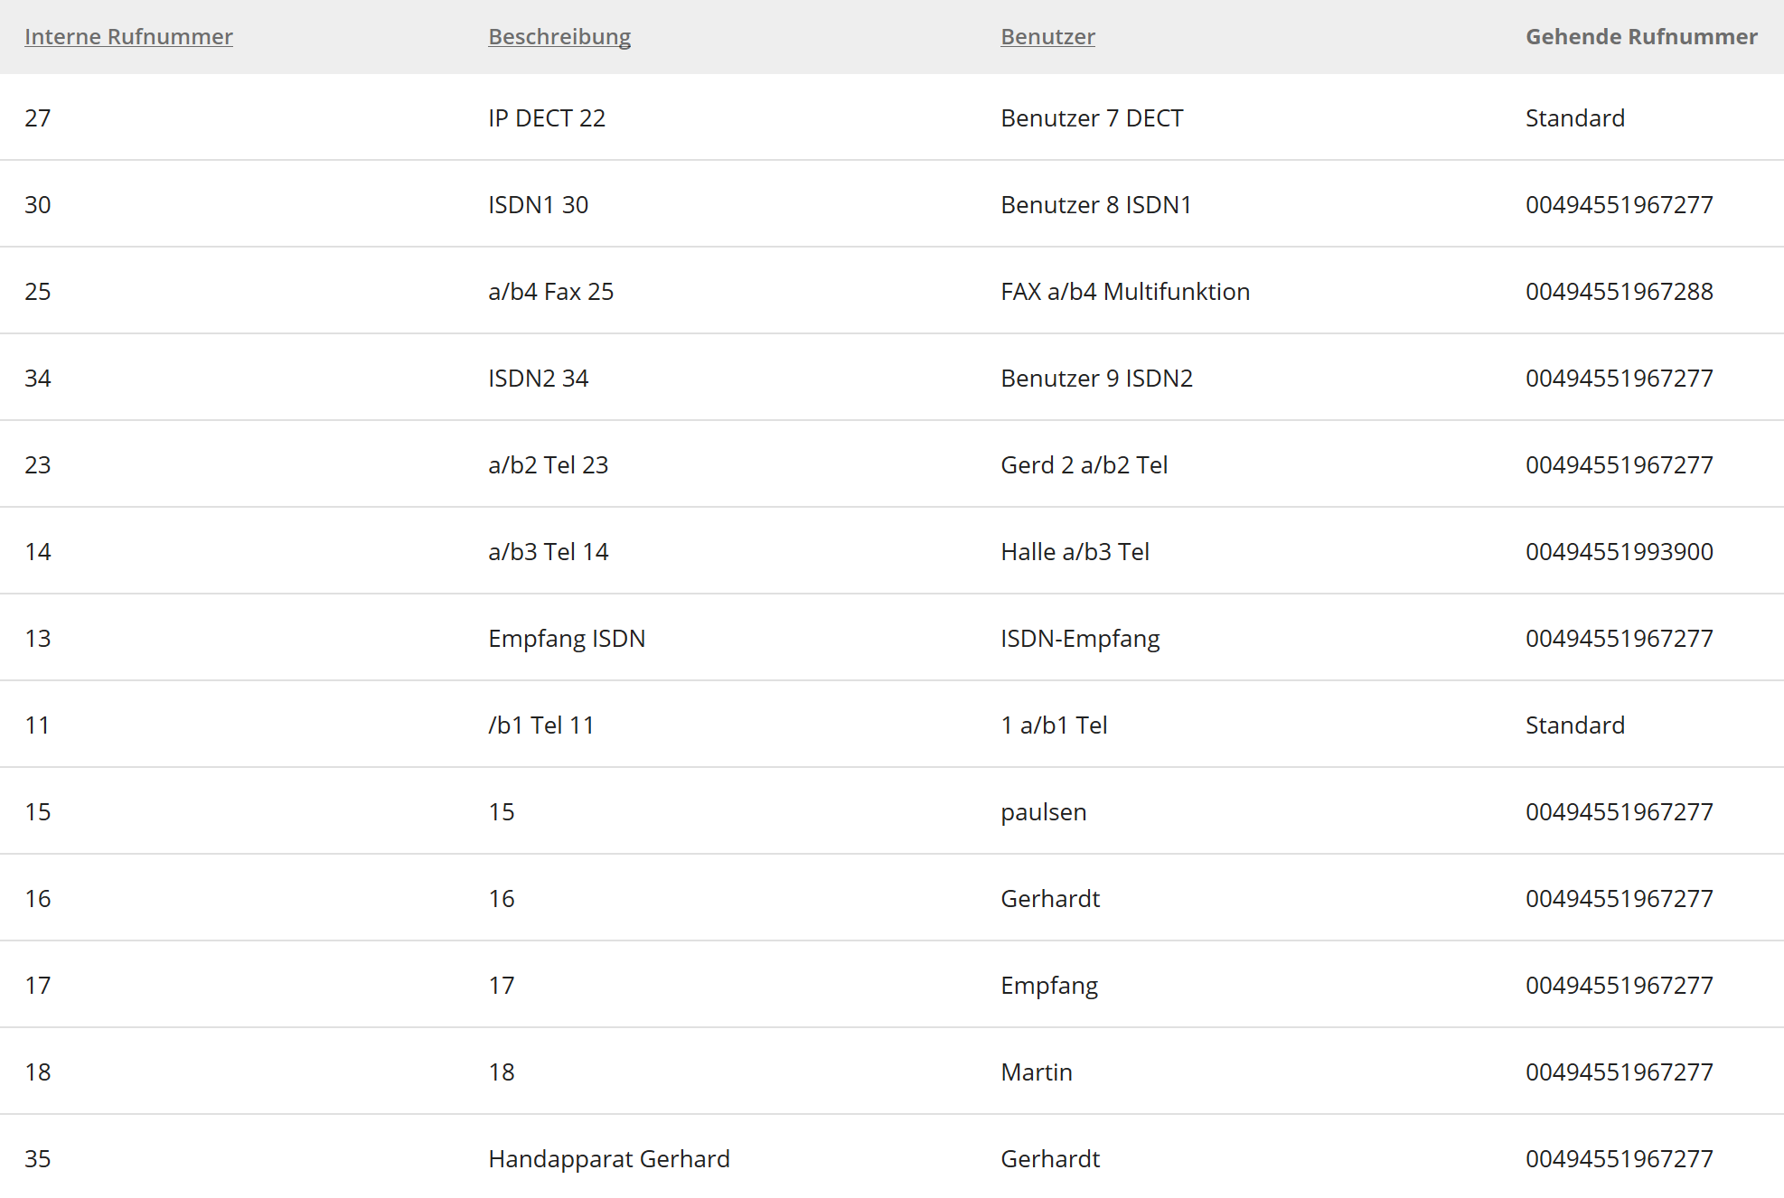Select the IP DECT 22 description

click(x=546, y=118)
